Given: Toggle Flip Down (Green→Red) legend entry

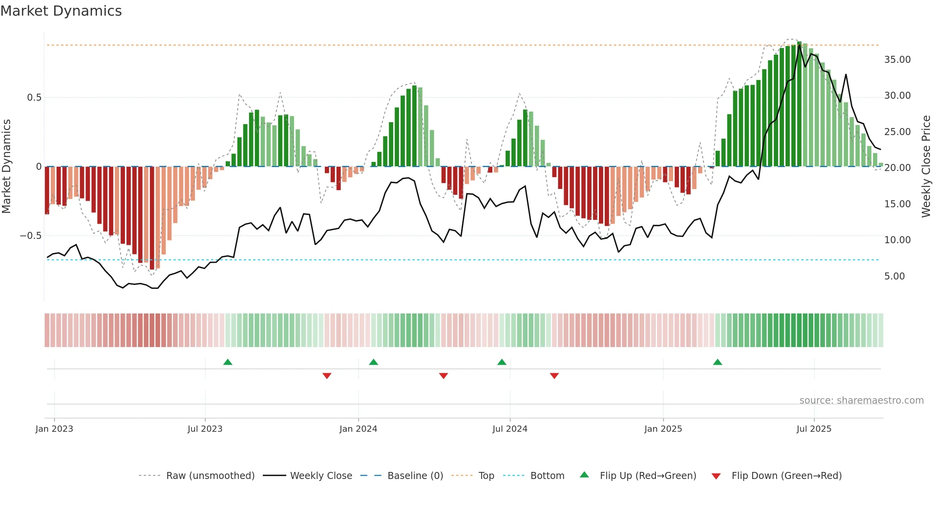Looking at the screenshot, I should coord(776,475).
